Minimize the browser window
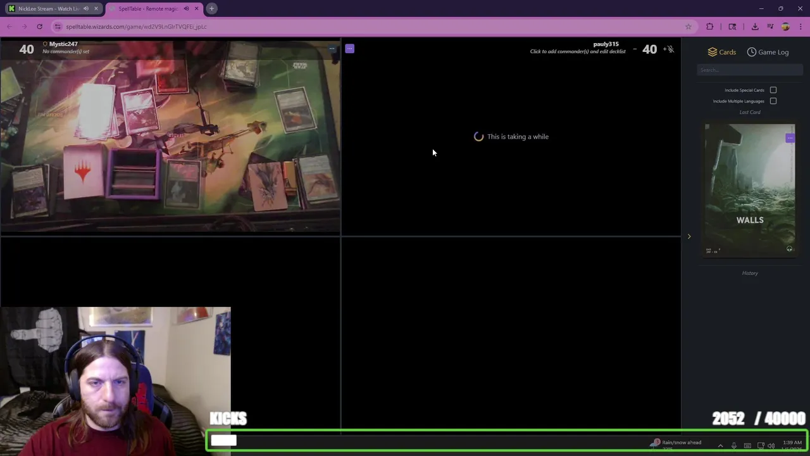This screenshot has height=456, width=810. pyautogui.click(x=761, y=8)
